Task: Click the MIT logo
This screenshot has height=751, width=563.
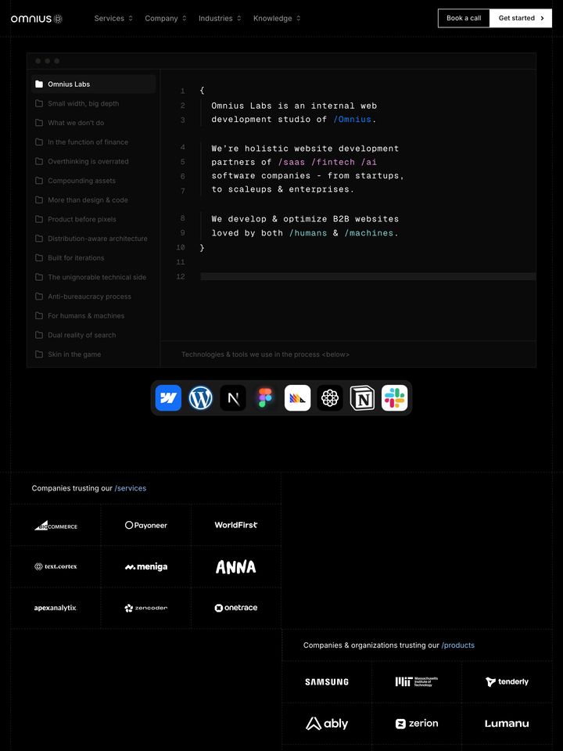Action: pos(417,681)
